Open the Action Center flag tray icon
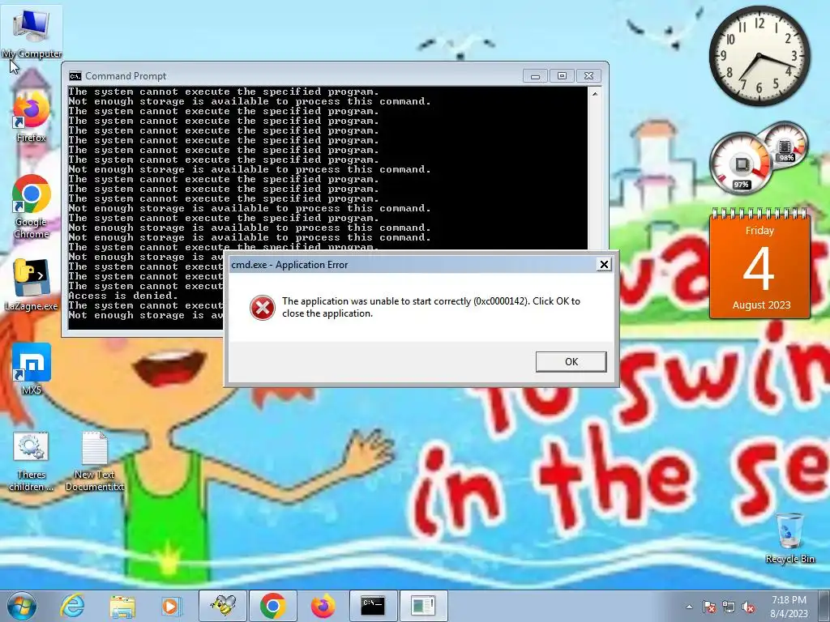The height and width of the screenshot is (622, 830). (x=708, y=607)
